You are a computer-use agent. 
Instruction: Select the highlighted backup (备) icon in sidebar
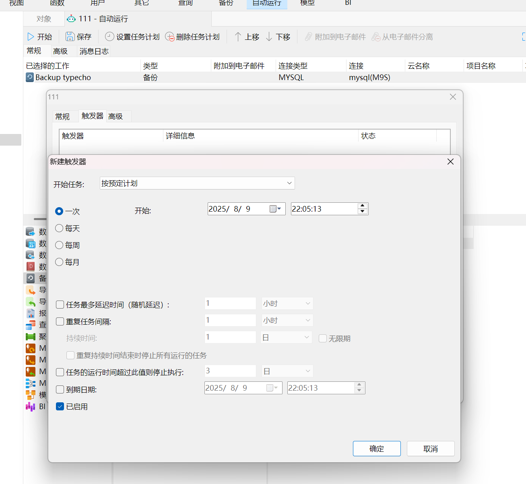click(31, 278)
